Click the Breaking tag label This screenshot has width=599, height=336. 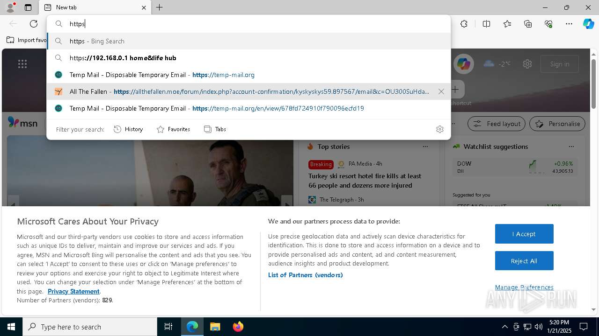tap(321, 164)
